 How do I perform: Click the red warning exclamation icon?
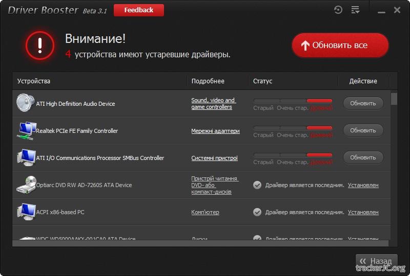[x=39, y=46]
